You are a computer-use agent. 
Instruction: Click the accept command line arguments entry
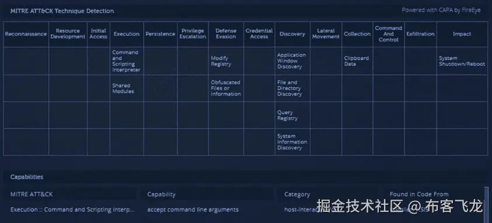pos(193,210)
